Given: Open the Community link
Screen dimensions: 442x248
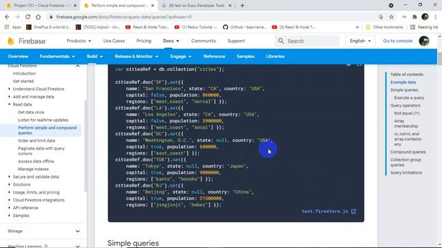Looking at the screenshot, I should pyautogui.click(x=203, y=41).
